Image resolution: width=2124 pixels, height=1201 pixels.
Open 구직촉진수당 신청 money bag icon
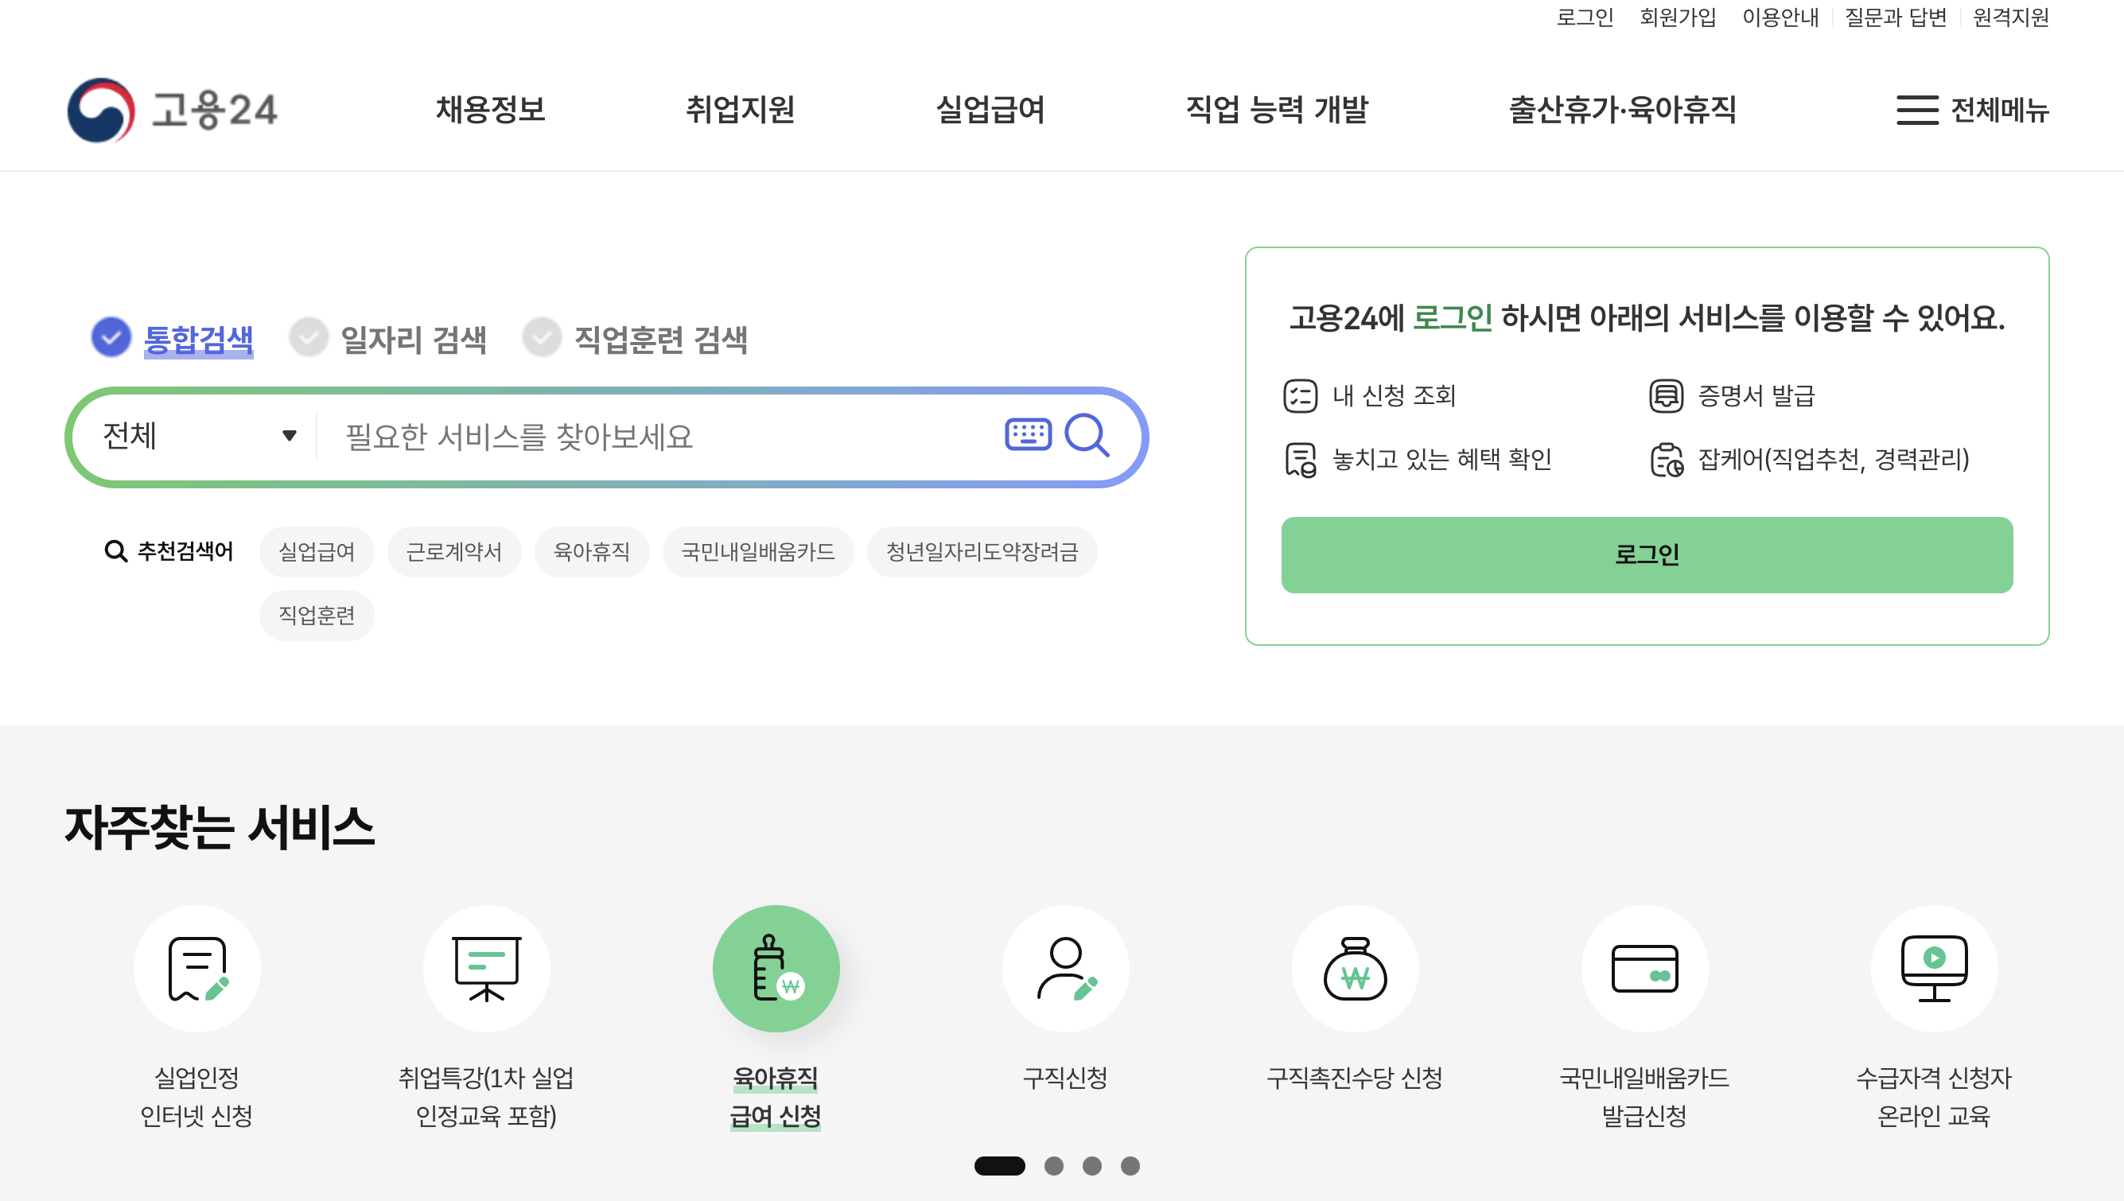pos(1356,969)
